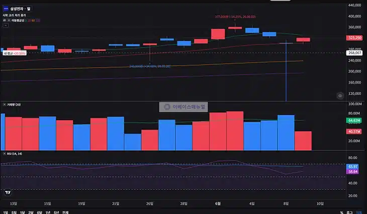The width and height of the screenshot is (367, 214).
Task: Click the 64.62M volume average label
Action: tap(353, 120)
